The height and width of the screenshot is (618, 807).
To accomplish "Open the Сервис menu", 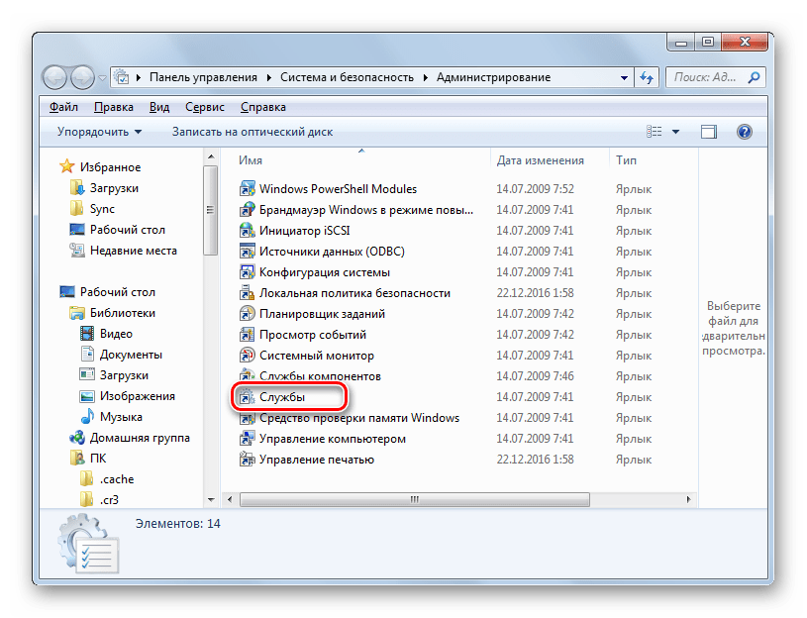I will tap(205, 107).
